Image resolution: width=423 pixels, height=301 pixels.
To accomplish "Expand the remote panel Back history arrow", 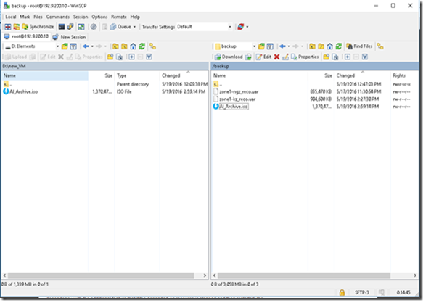I will click(289, 46).
